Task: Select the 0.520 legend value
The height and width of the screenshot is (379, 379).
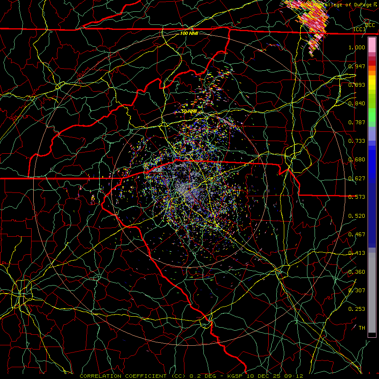Action: click(x=357, y=216)
